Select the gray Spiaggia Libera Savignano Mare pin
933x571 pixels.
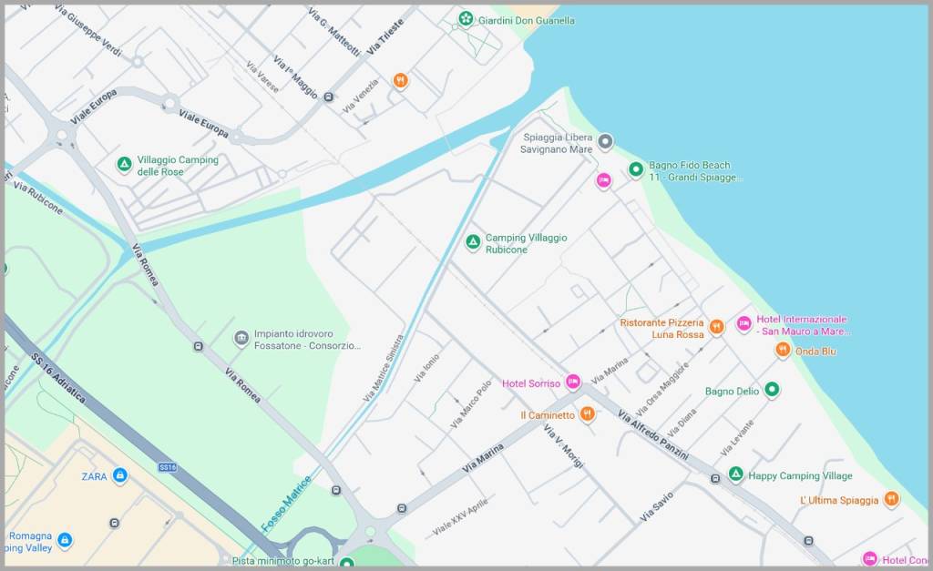pyautogui.click(x=605, y=141)
